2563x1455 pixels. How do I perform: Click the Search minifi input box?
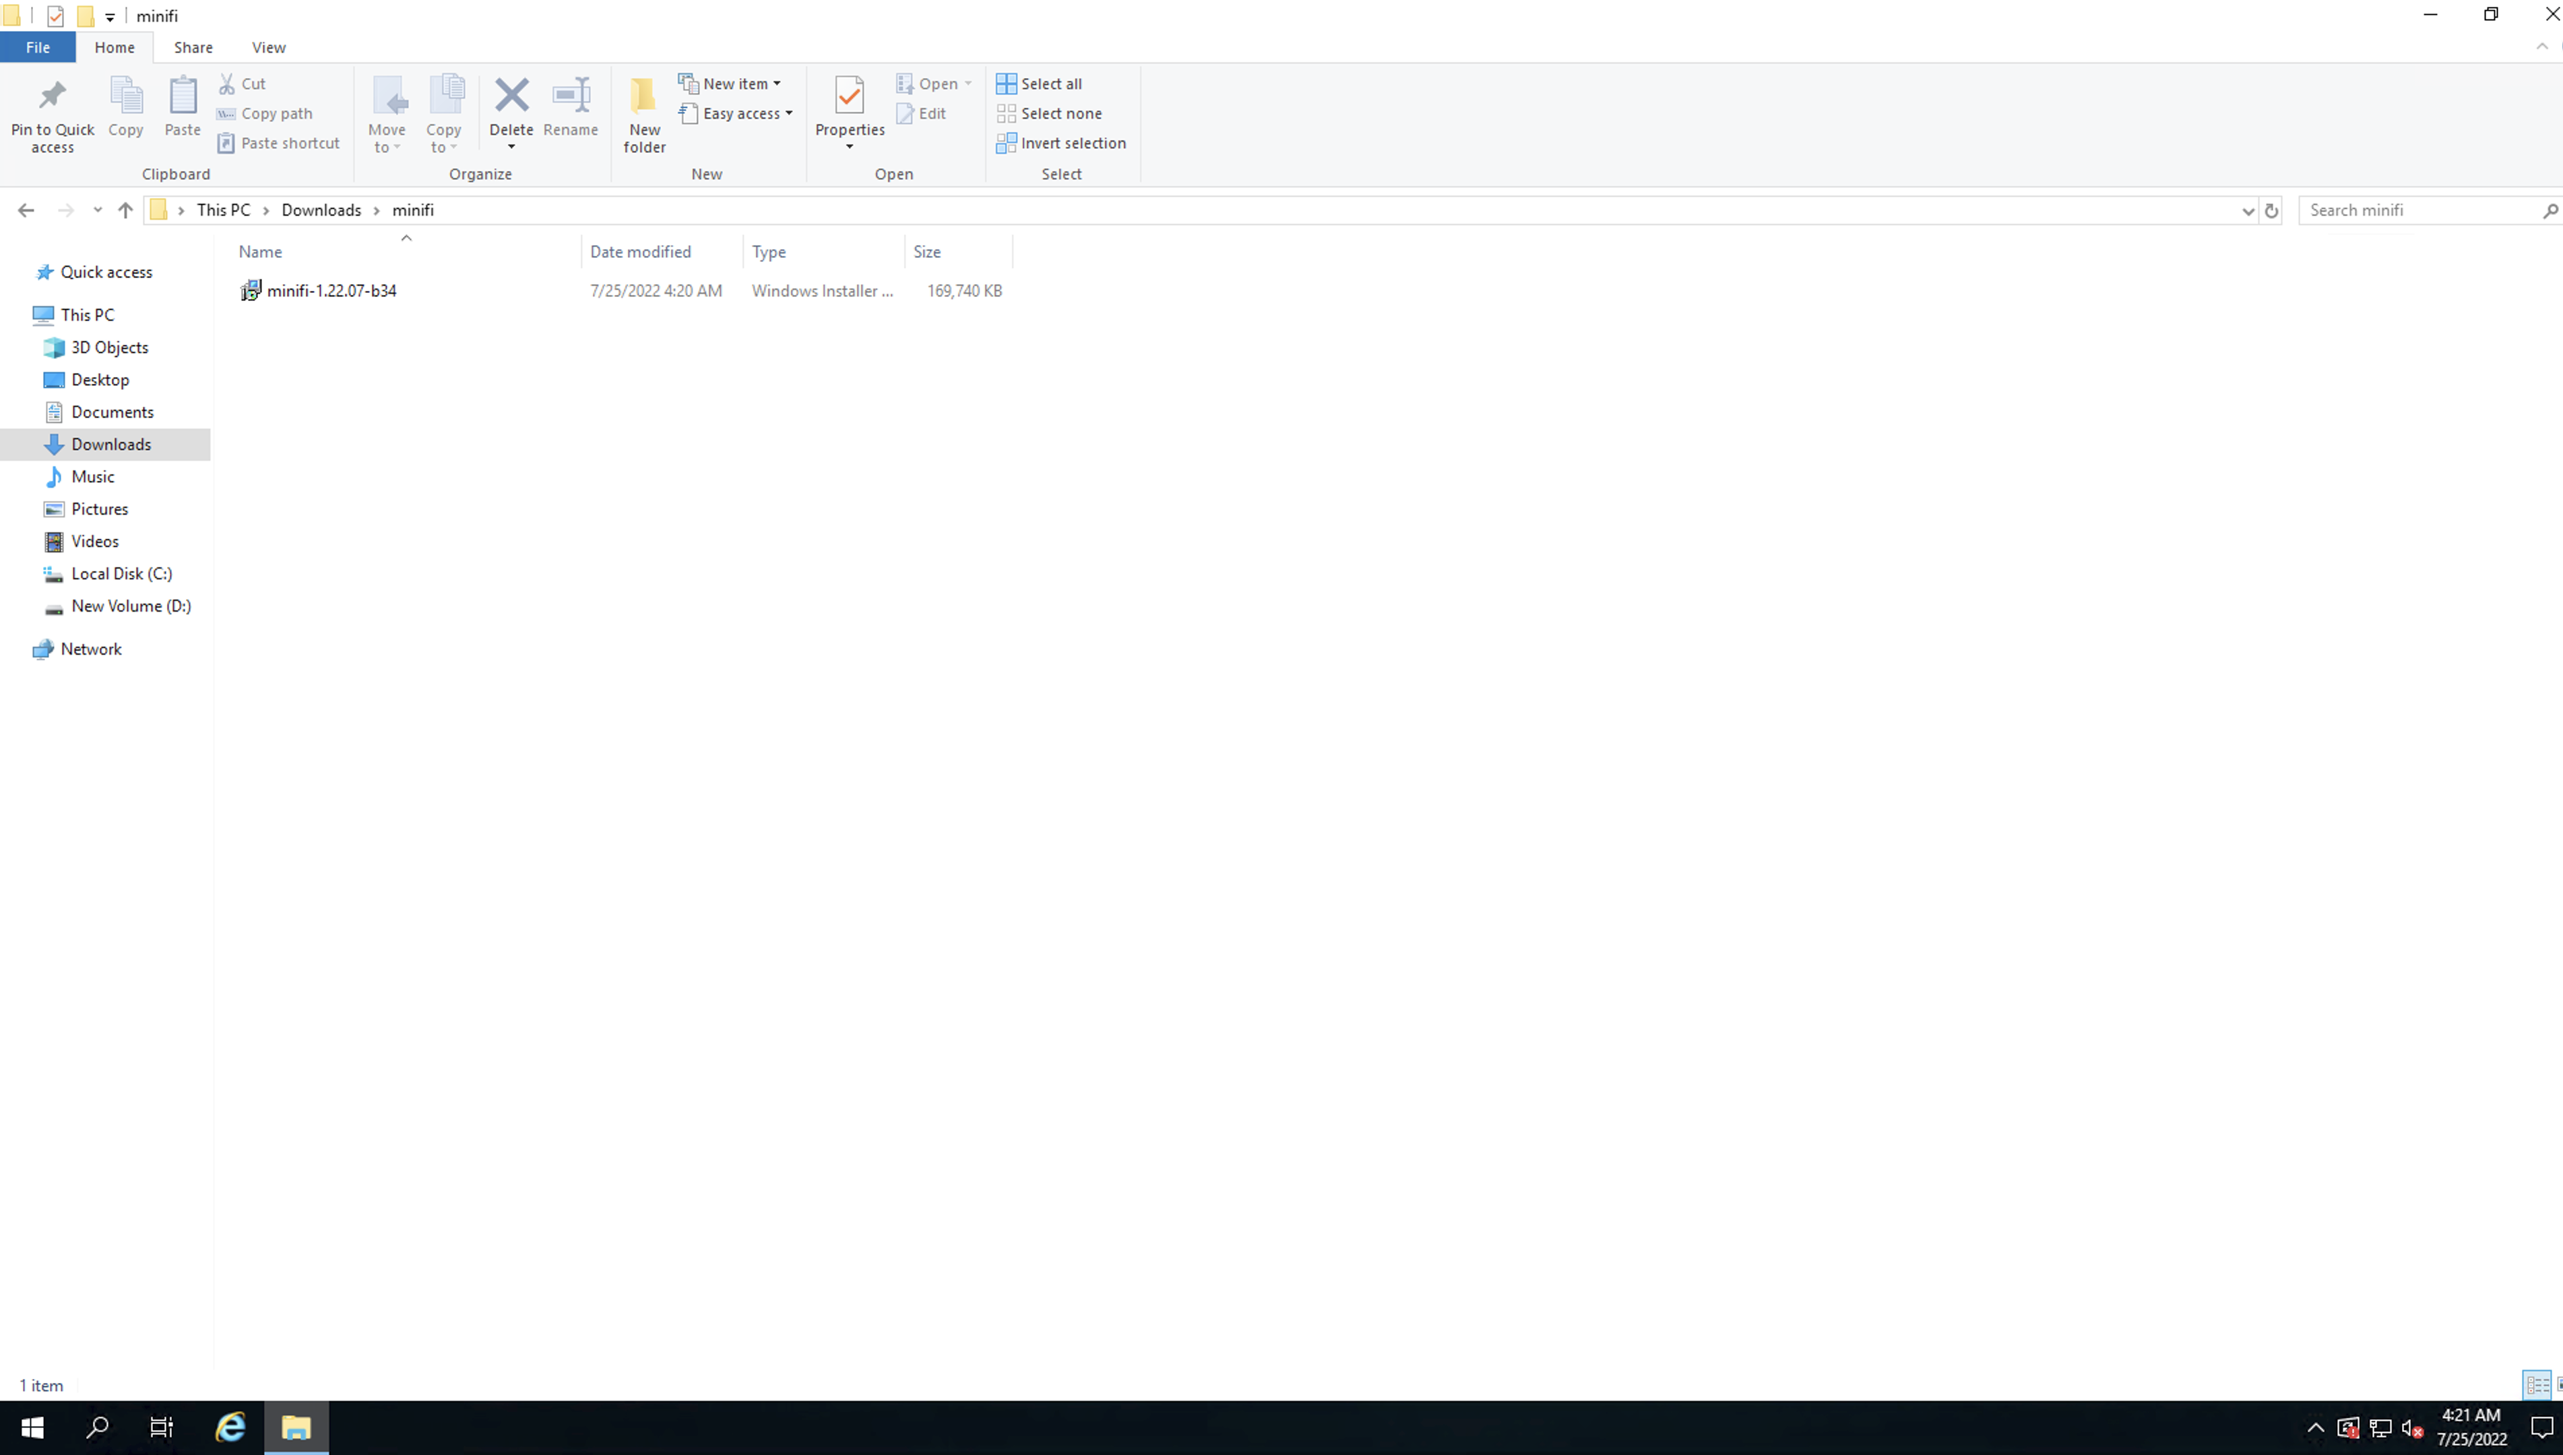coord(2418,210)
